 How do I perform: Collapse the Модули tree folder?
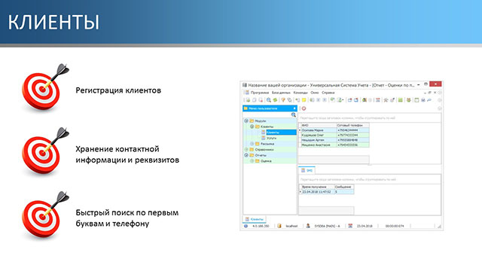click(x=246, y=120)
